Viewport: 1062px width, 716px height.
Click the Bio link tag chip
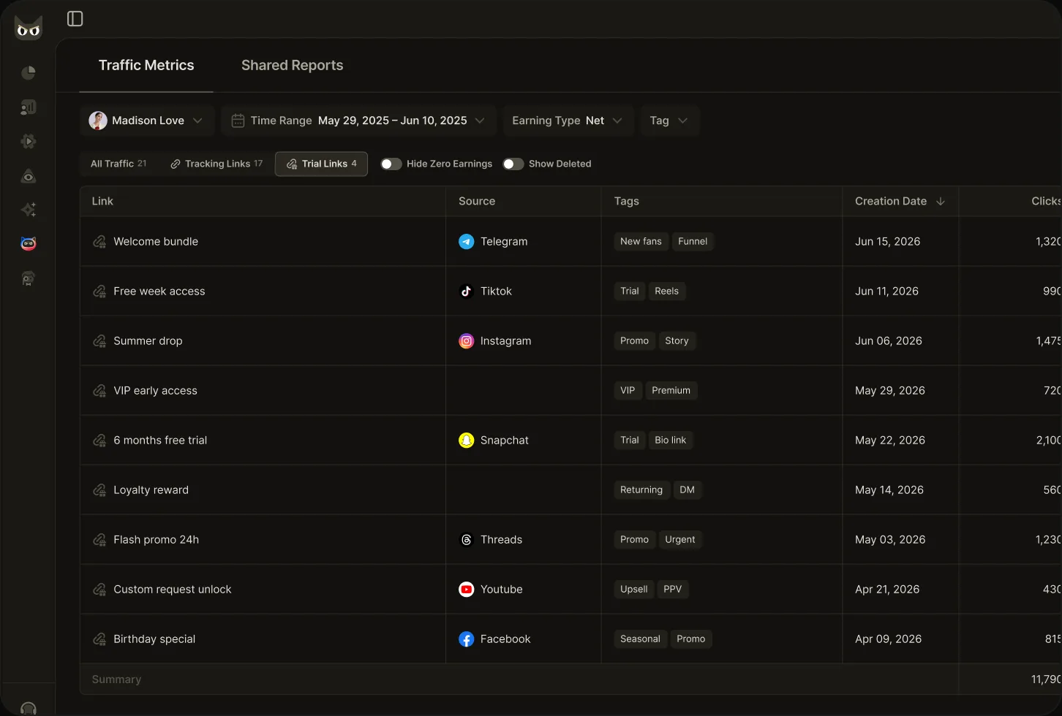[671, 440]
